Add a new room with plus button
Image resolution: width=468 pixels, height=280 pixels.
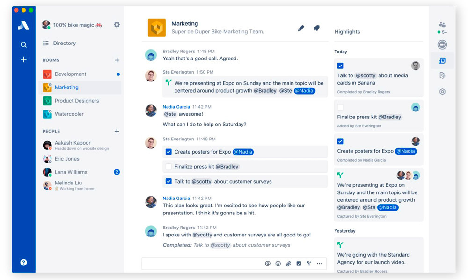point(117,60)
